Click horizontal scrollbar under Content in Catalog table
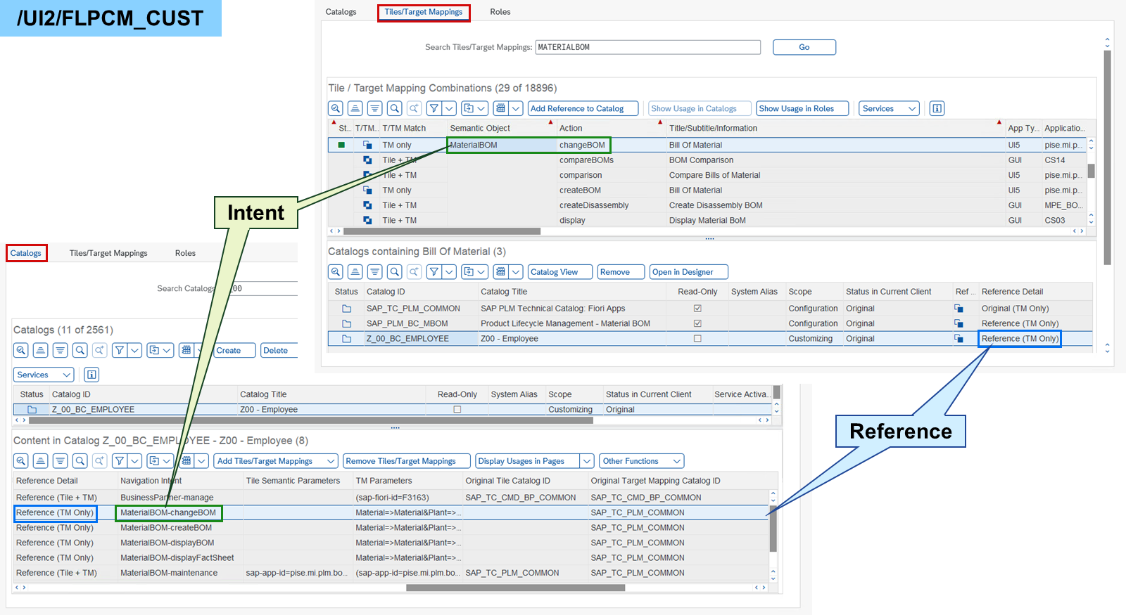Screen dimensions: 1126x615 pyautogui.click(x=516, y=588)
